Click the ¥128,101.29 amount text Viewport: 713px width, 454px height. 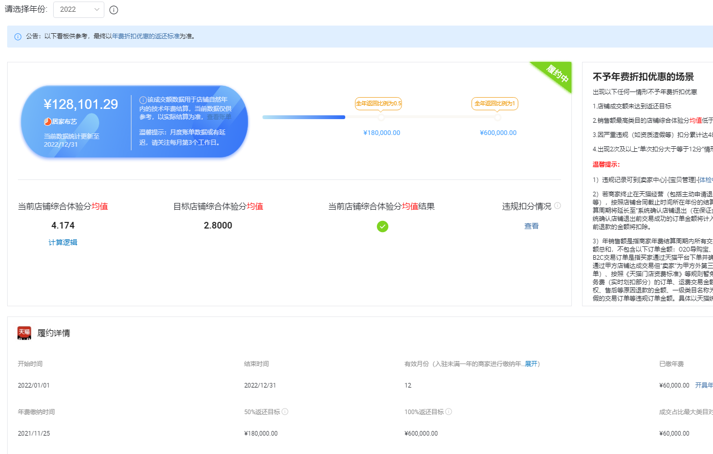(81, 104)
